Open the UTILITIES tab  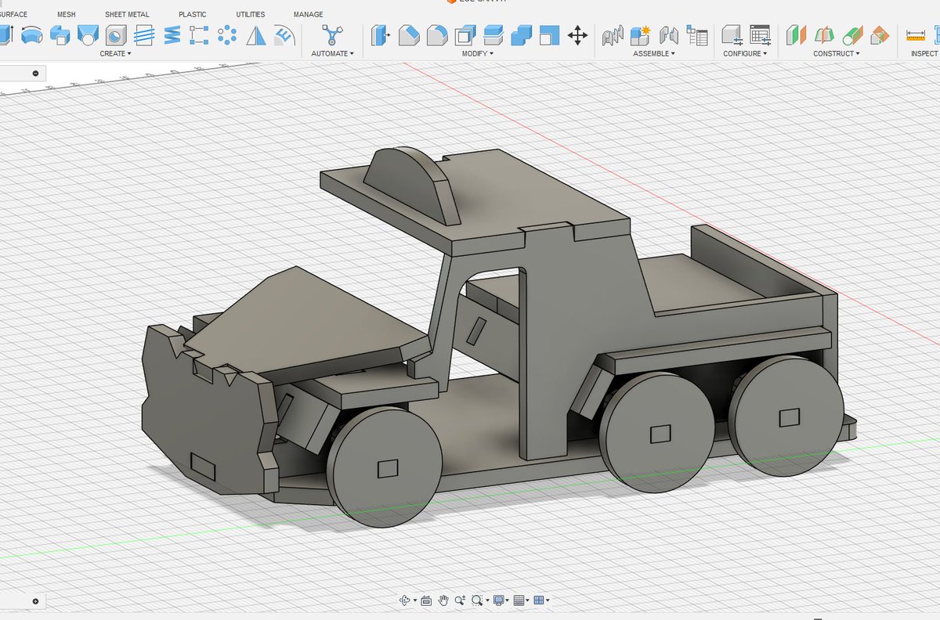tap(251, 14)
